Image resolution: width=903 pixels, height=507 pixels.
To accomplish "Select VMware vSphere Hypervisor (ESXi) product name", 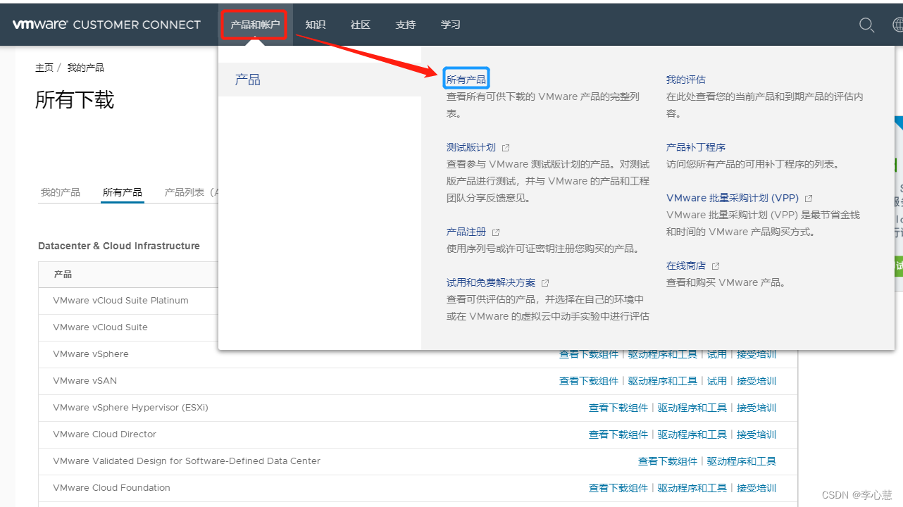I will tap(130, 408).
